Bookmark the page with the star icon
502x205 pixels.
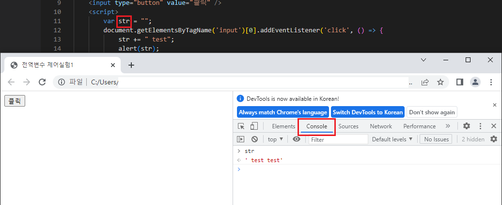click(x=440, y=82)
